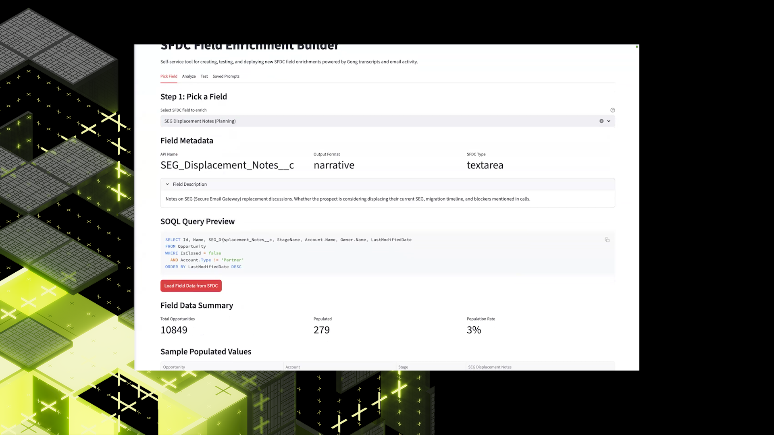The height and width of the screenshot is (435, 774).
Task: Click the green running status indicator dot
Action: (x=637, y=47)
